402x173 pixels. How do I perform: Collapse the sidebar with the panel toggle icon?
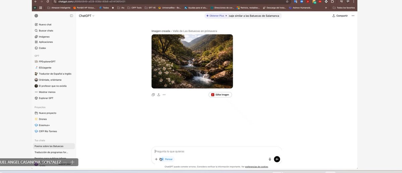(71, 16)
